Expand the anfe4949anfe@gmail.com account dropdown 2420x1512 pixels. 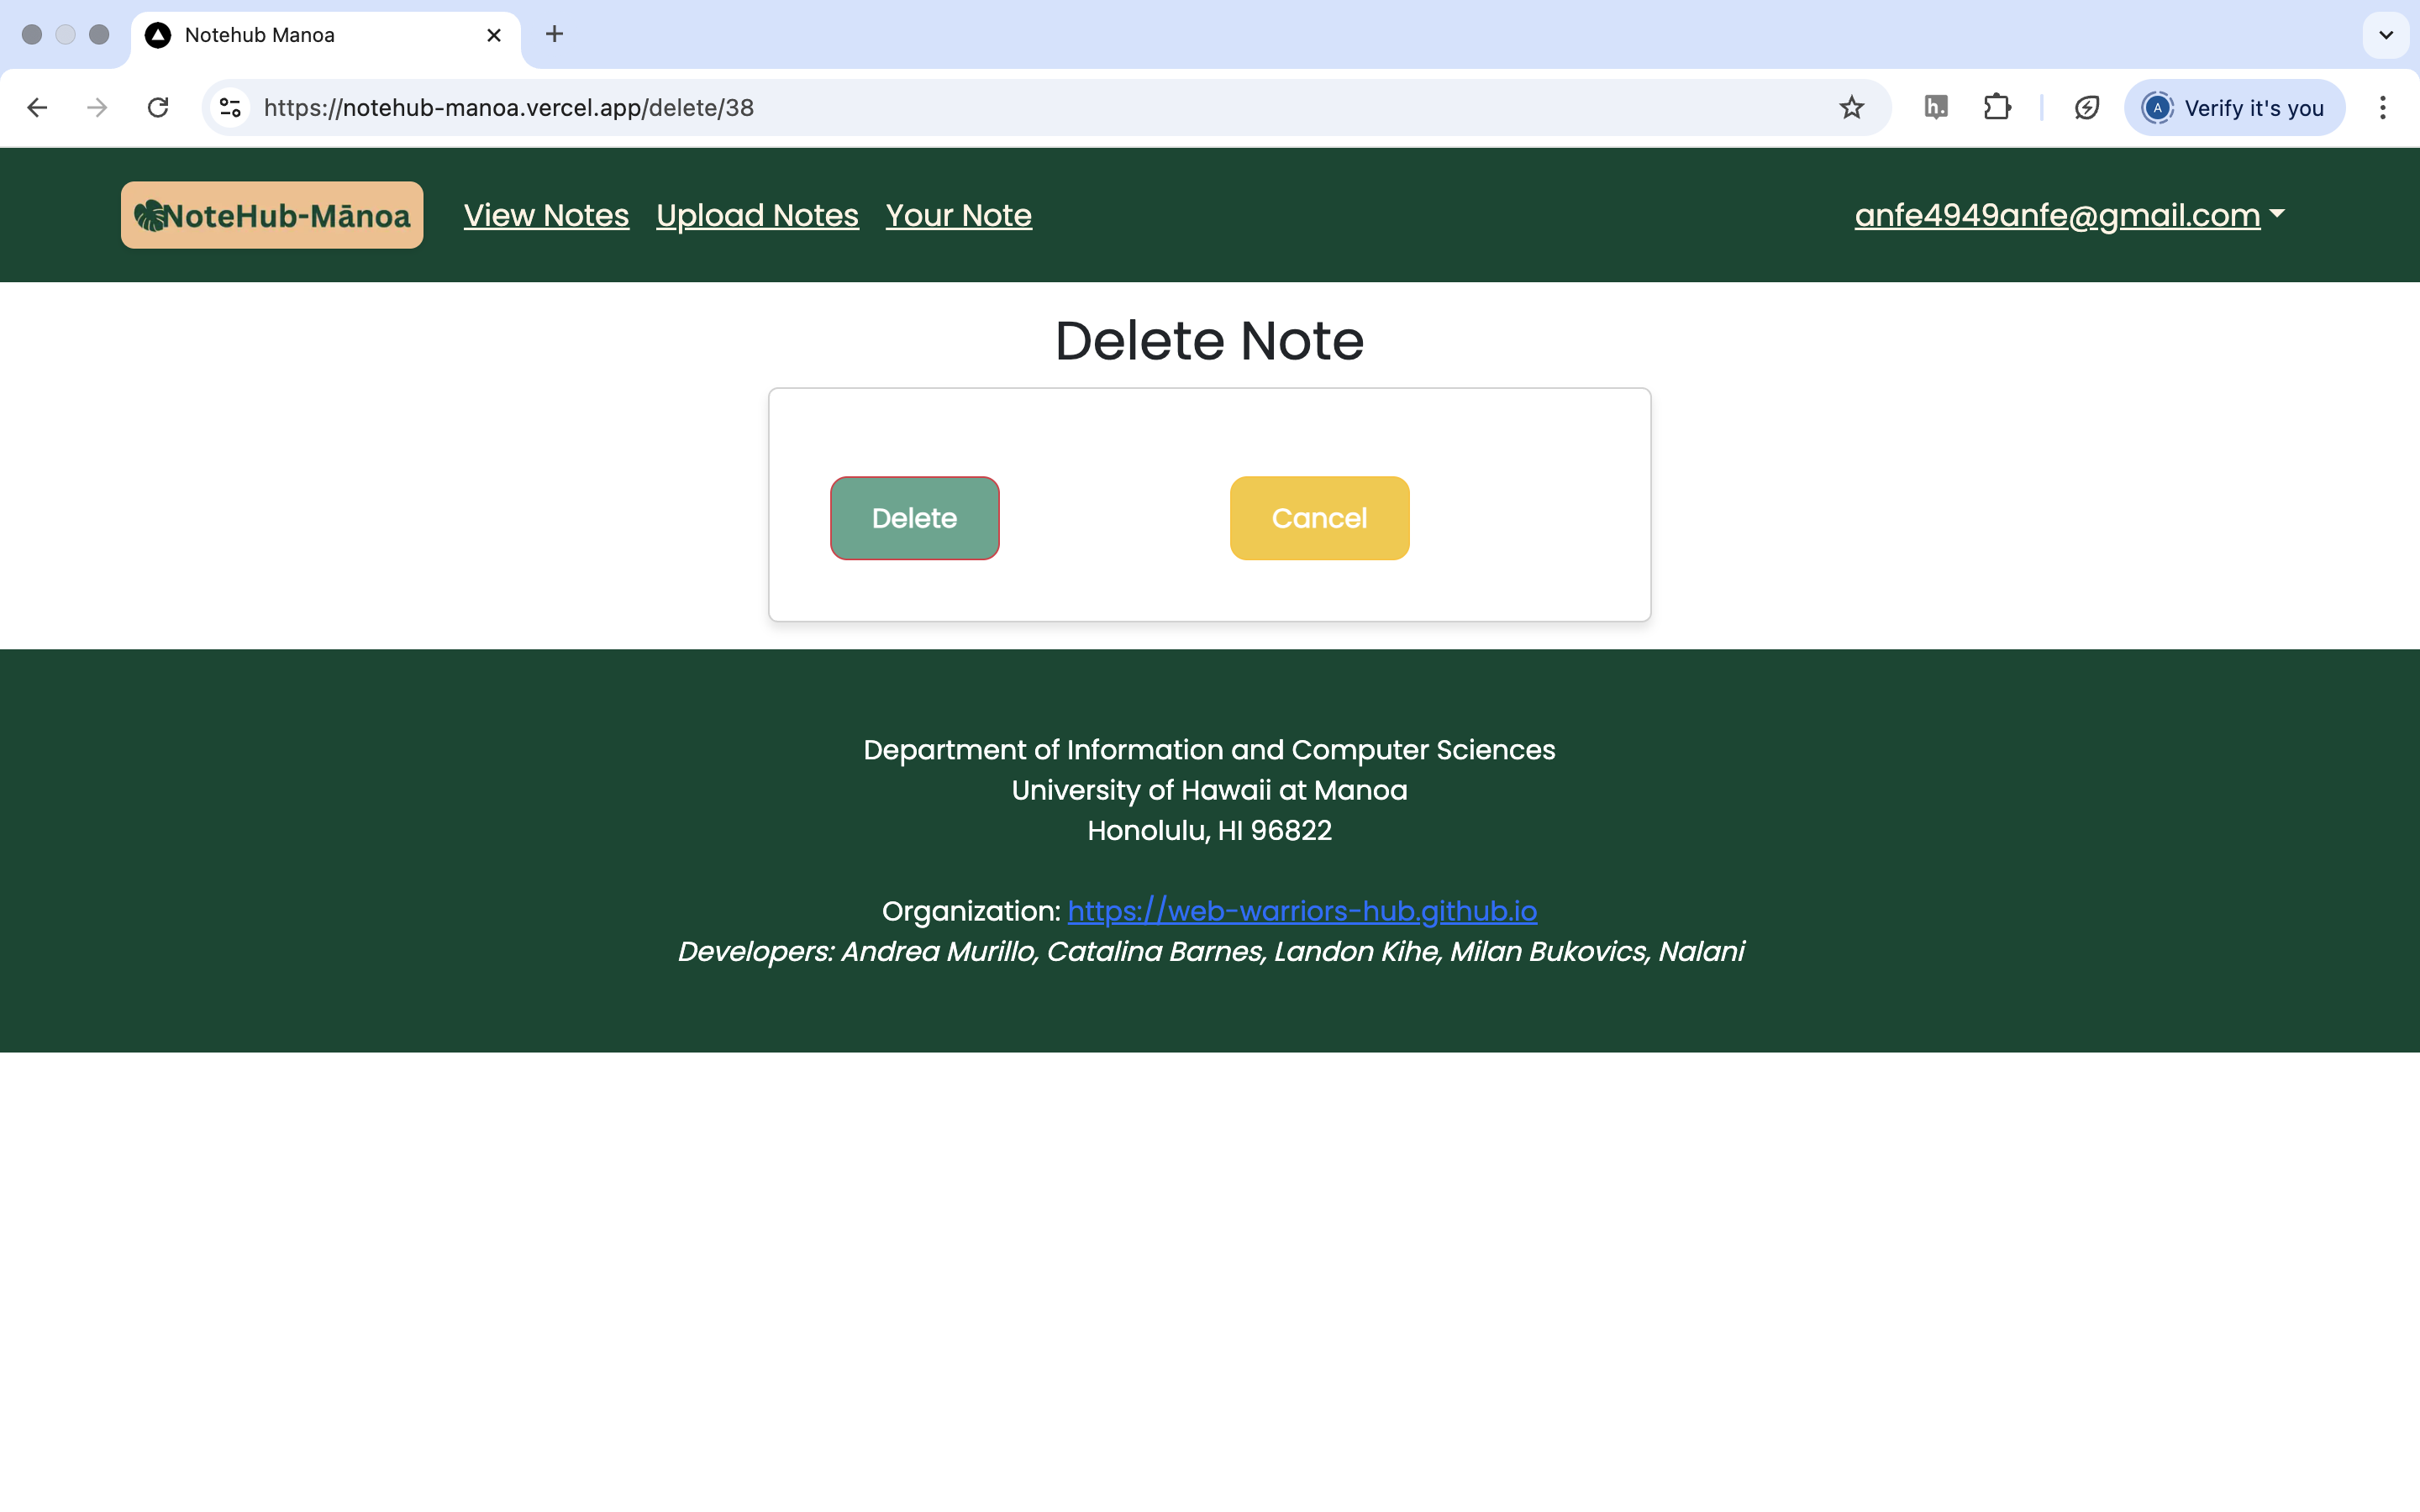[x=2068, y=215]
